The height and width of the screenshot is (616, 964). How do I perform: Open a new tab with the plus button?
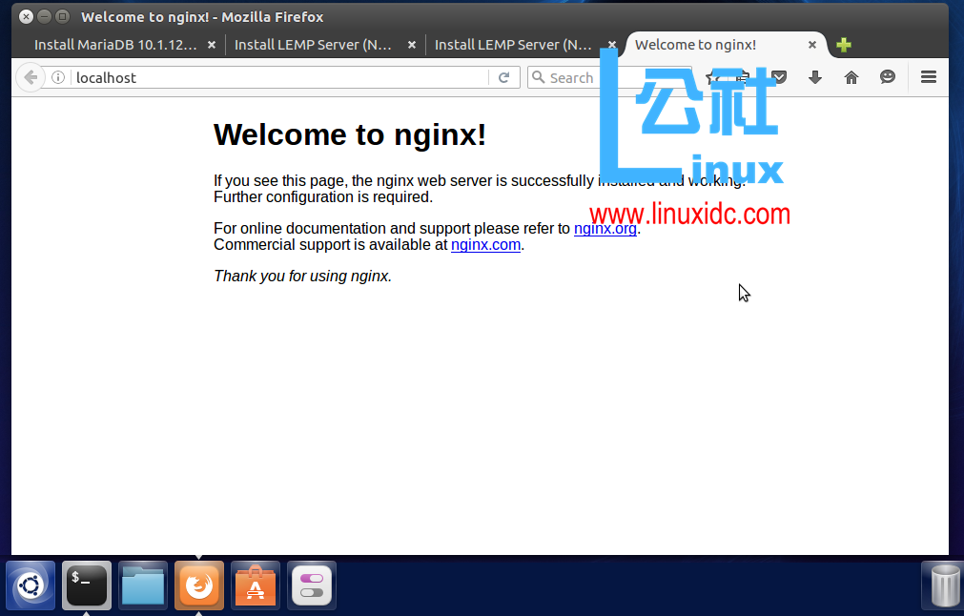click(843, 45)
